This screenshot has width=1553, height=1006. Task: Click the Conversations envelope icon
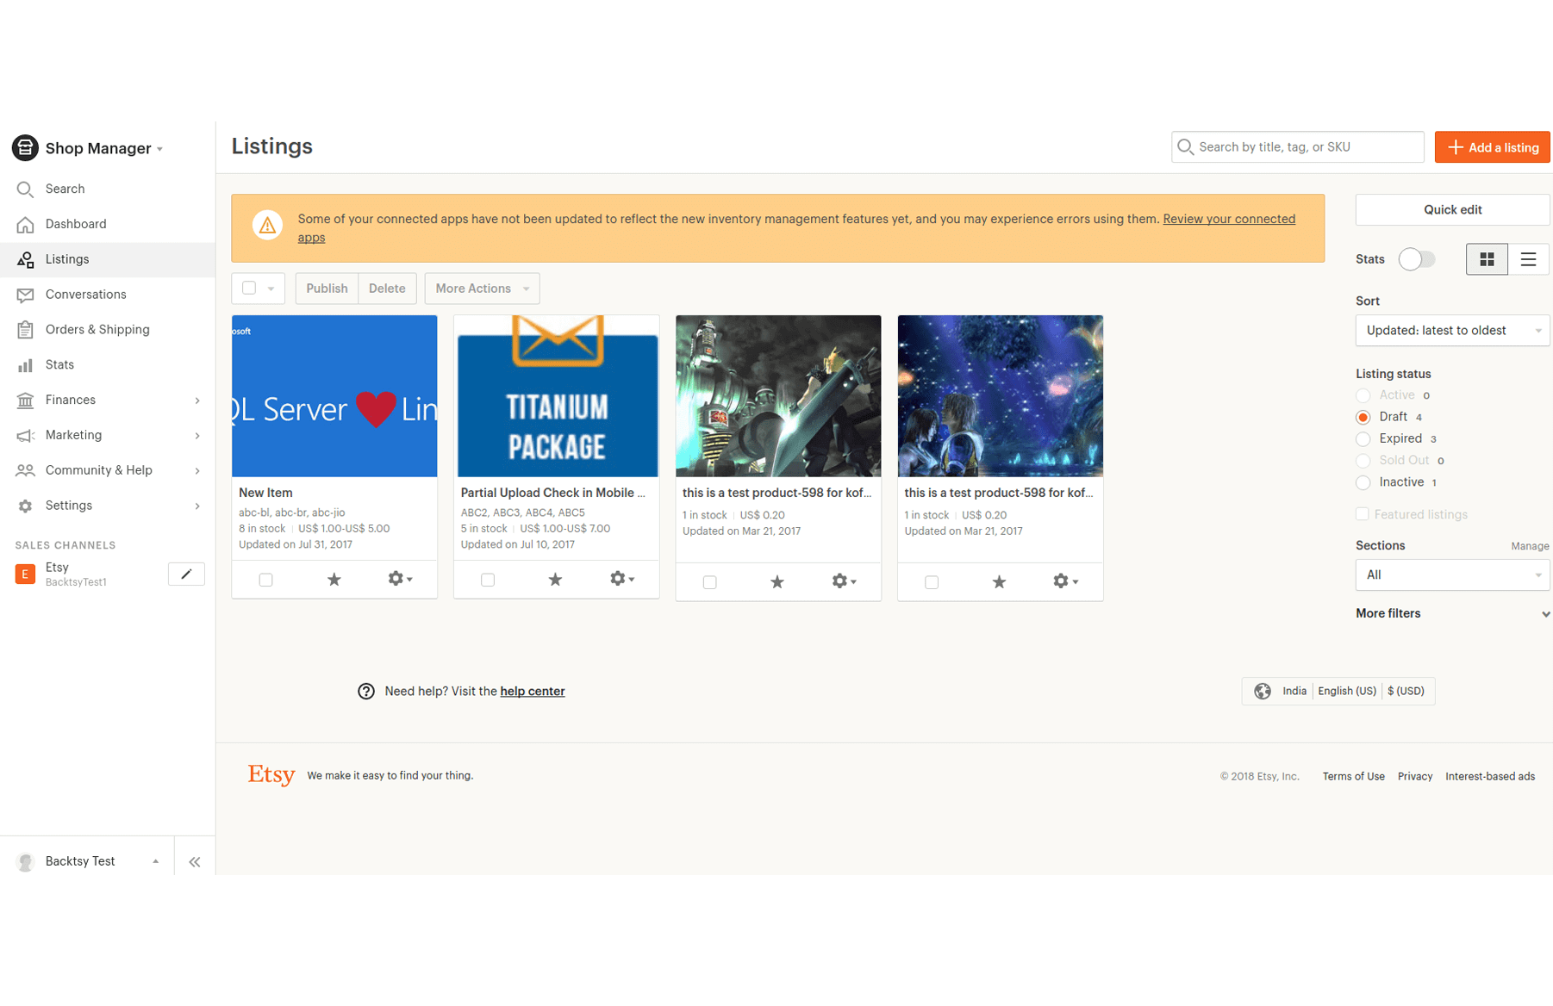[x=25, y=295]
